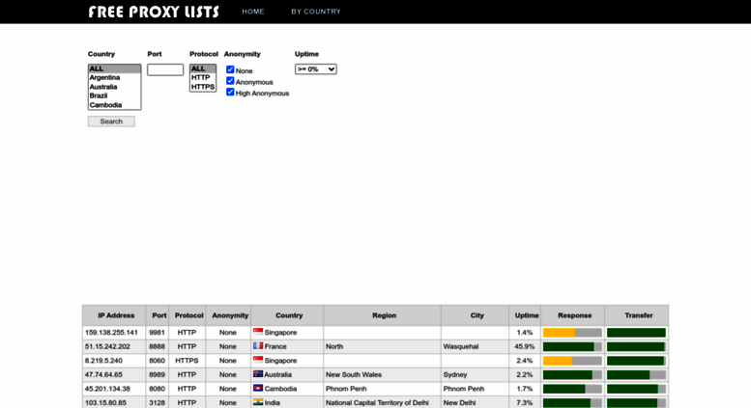This screenshot has width=751, height=408.
Task: Uncheck the High Anonymous checkbox
Action: (x=230, y=92)
